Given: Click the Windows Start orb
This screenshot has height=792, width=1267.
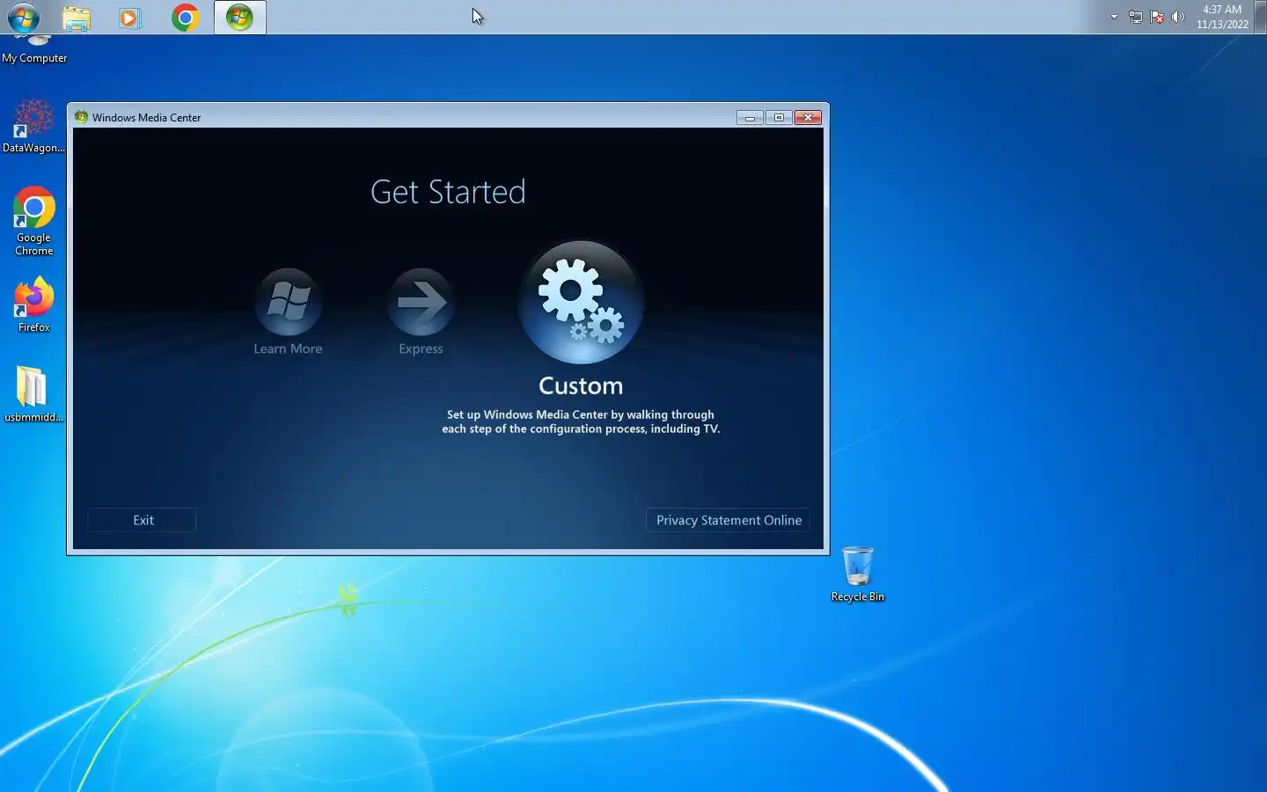Looking at the screenshot, I should pyautogui.click(x=23, y=17).
